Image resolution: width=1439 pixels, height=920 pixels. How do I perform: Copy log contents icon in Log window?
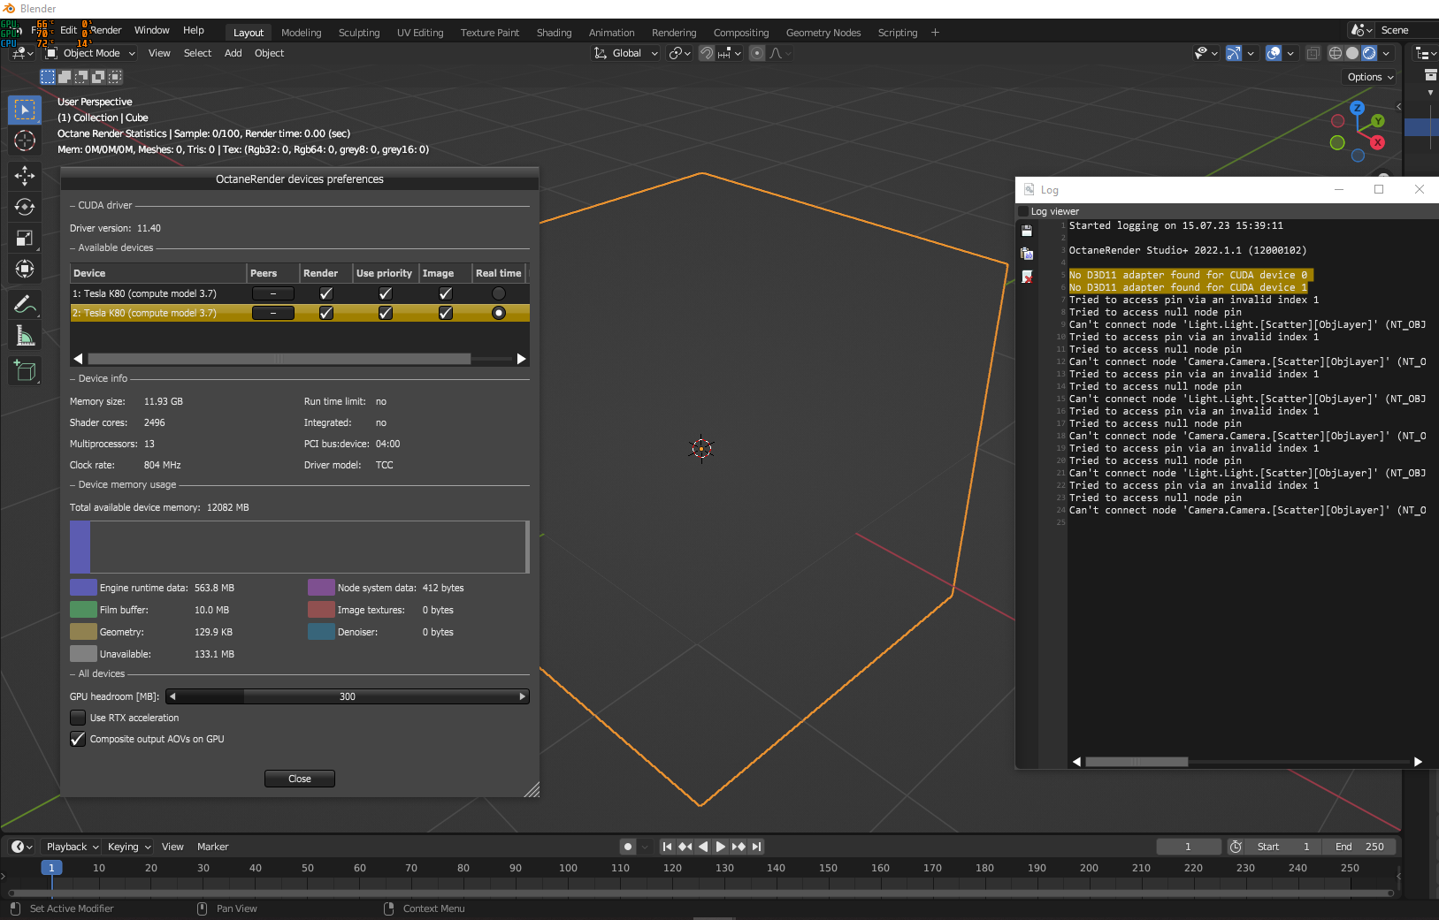[1027, 254]
